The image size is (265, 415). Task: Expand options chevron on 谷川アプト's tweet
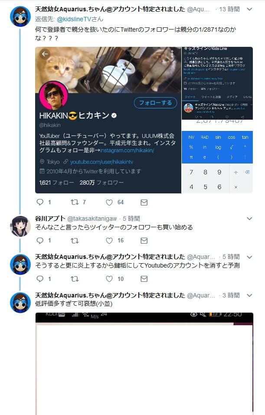pyautogui.click(x=249, y=219)
